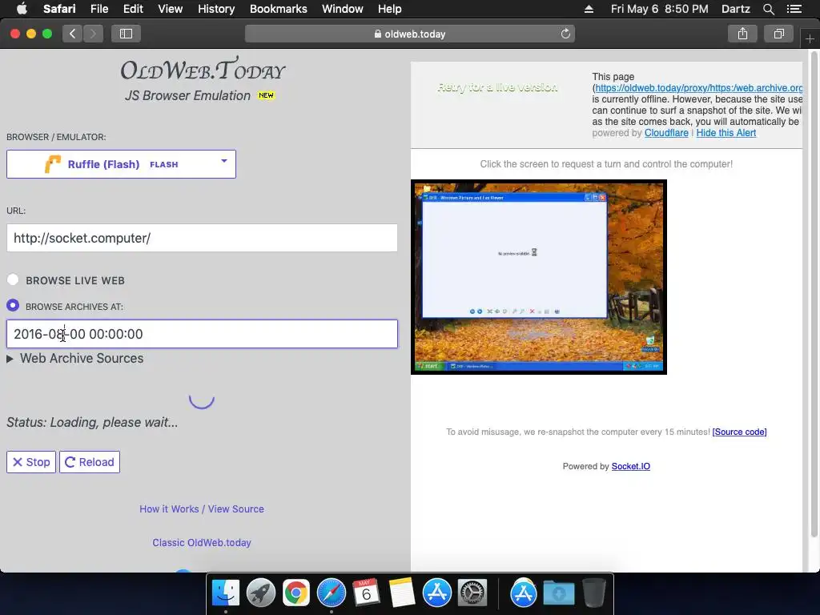The image size is (820, 615).
Task: Open the File menu
Action: 98,9
